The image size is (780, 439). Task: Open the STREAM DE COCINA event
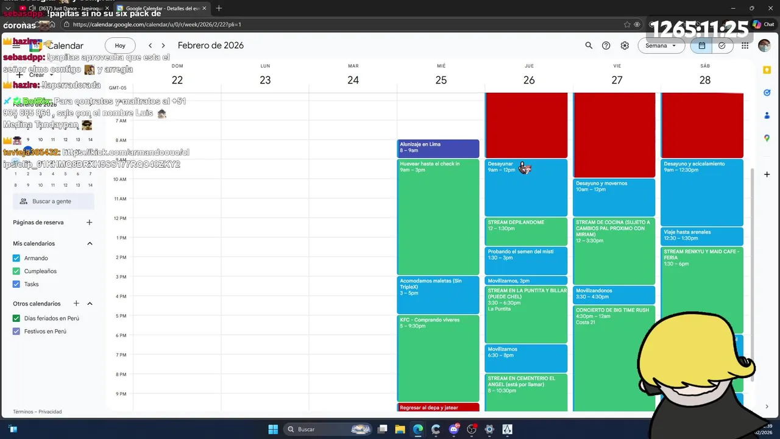click(614, 251)
